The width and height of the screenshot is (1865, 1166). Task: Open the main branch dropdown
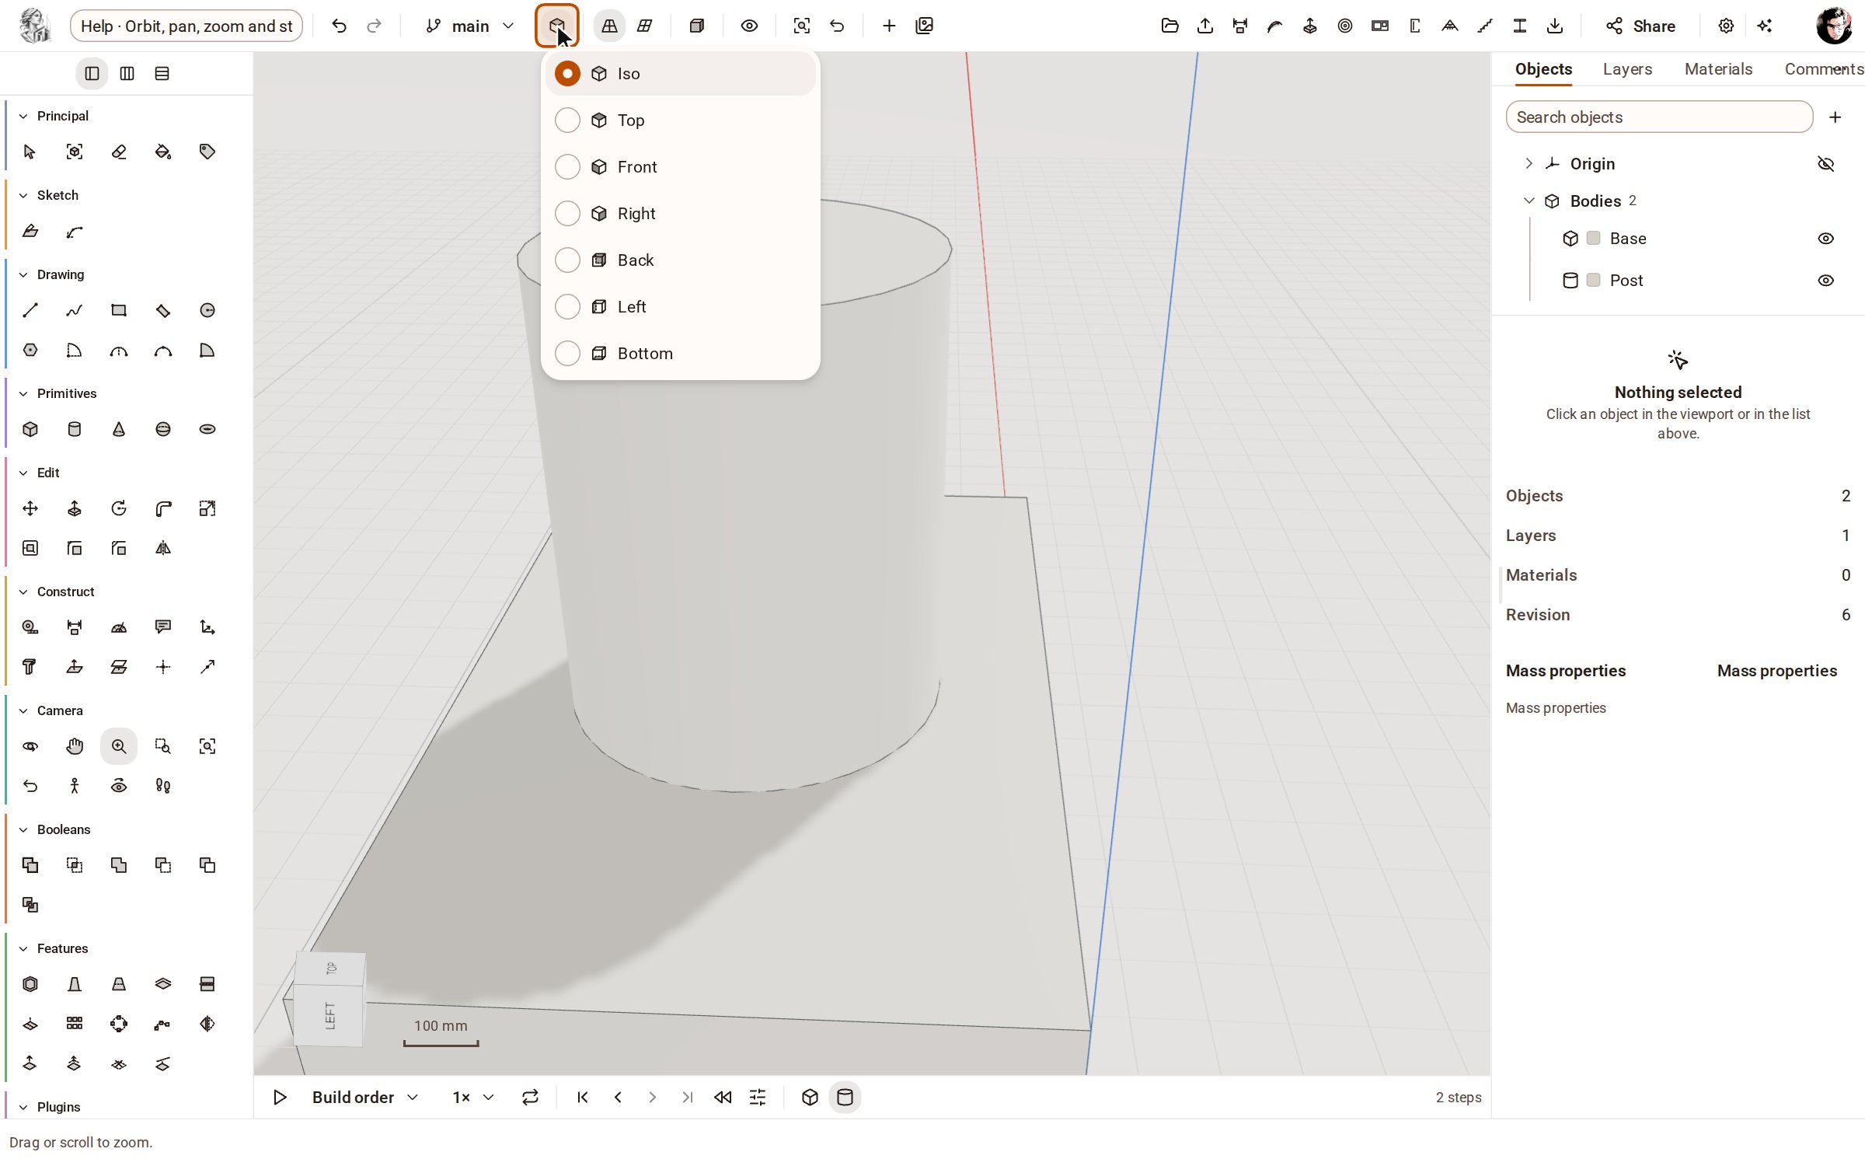point(470,26)
